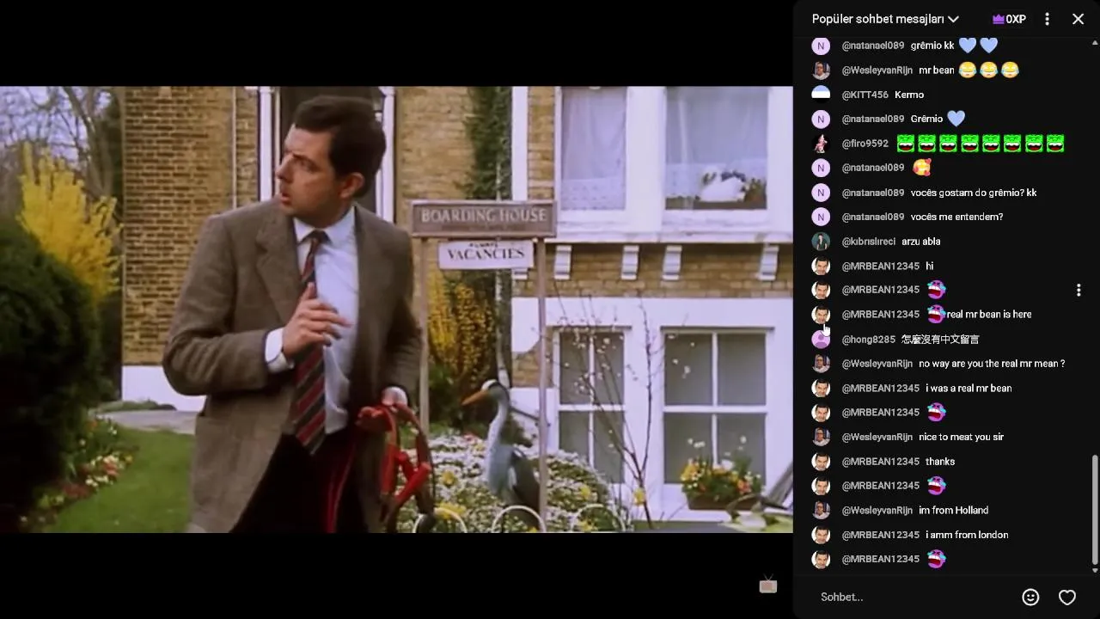
Task: Open the 0XP crown points badge
Action: 1009,19
